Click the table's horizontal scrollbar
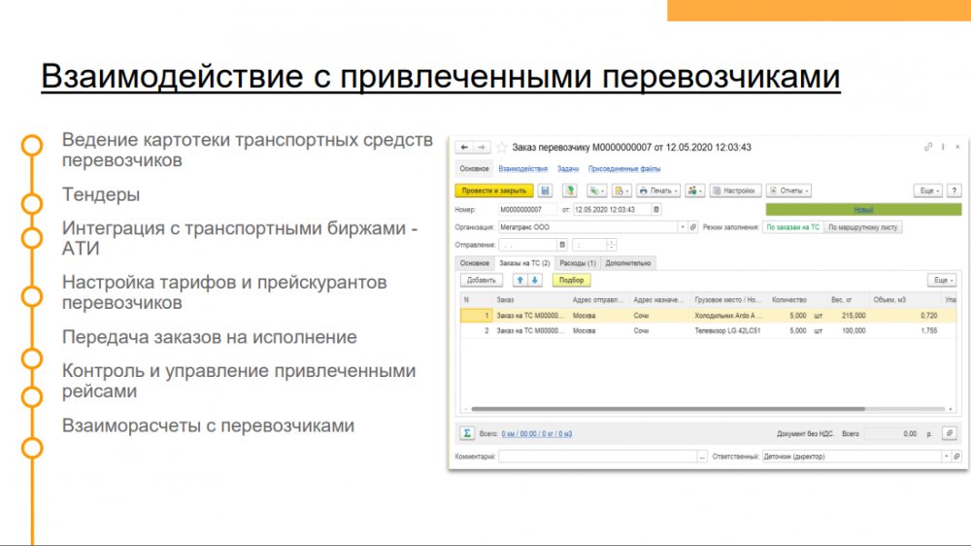 699,410
